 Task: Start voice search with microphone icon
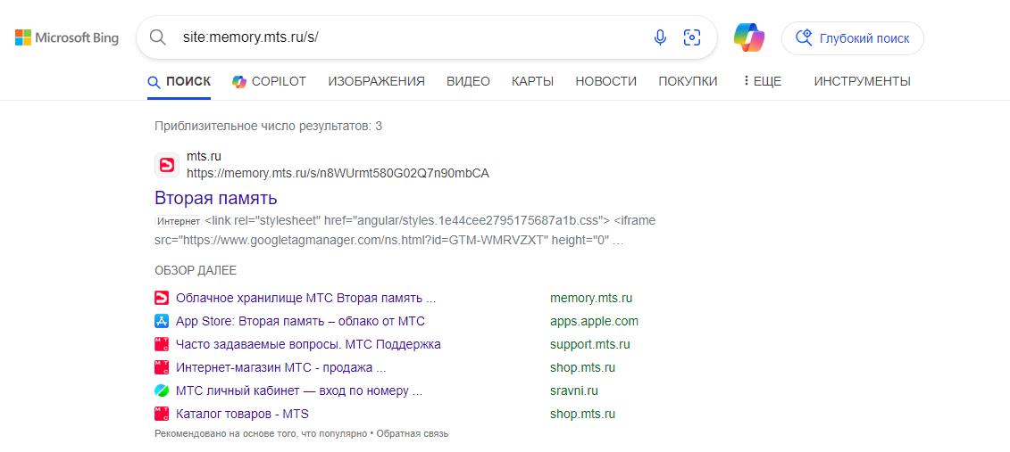(660, 37)
